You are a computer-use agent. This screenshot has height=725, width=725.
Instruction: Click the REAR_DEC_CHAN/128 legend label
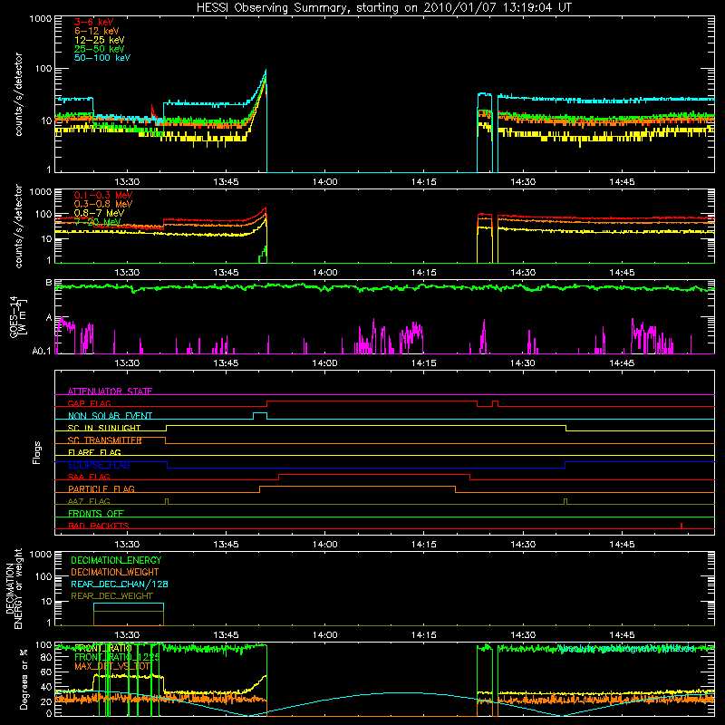click(120, 584)
